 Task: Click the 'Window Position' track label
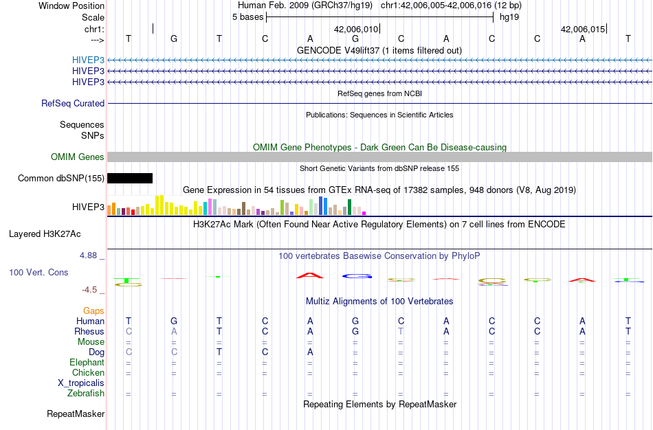click(71, 5)
